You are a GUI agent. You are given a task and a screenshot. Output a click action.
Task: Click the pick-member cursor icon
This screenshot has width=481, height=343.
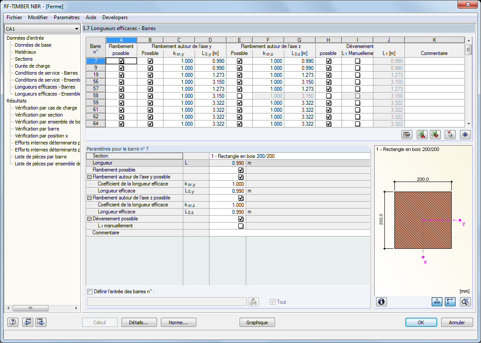(450, 135)
